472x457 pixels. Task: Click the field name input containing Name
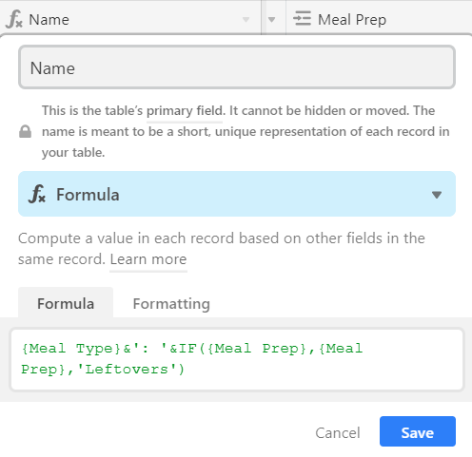[237, 67]
